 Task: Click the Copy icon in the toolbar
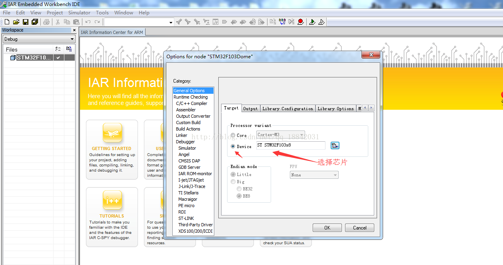(x=67, y=22)
